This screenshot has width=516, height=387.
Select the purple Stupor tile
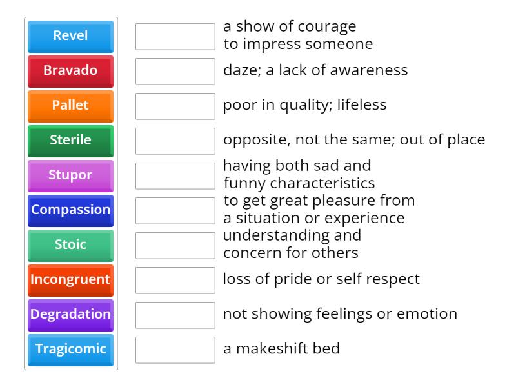point(71,175)
